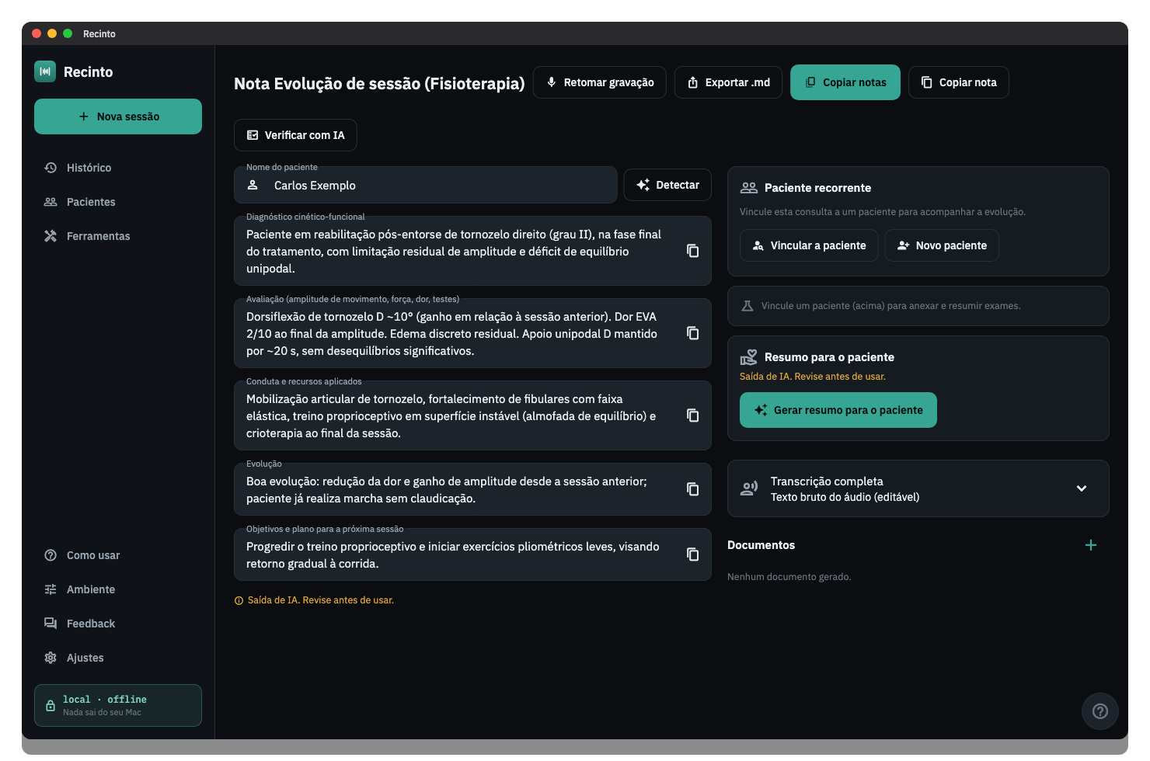Open Feedback in the sidebar
This screenshot has height=761, width=1150.
118,624
